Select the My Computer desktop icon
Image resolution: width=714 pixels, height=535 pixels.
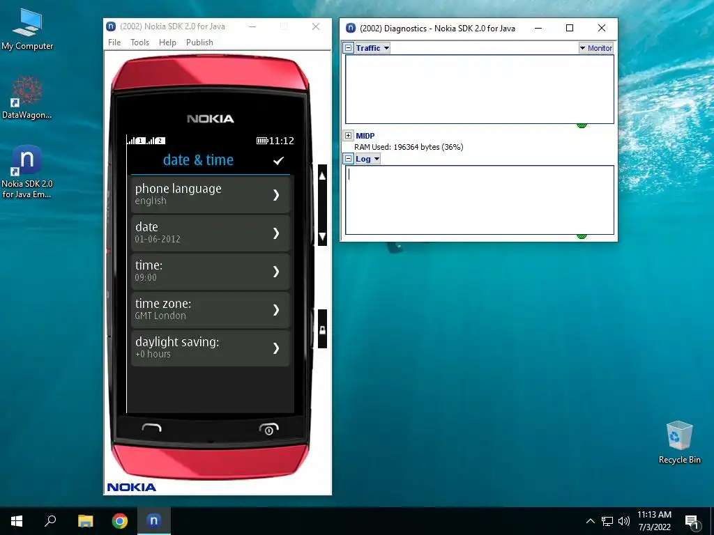tap(27, 29)
